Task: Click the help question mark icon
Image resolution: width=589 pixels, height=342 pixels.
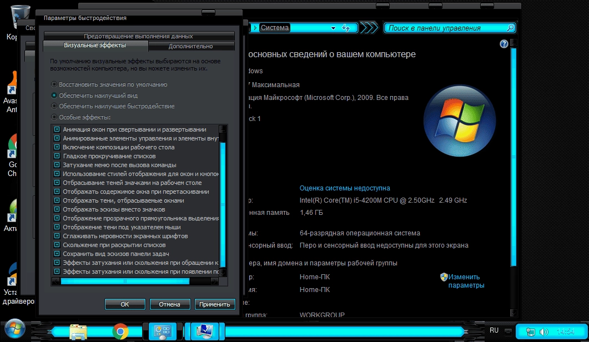Action: 504,44
